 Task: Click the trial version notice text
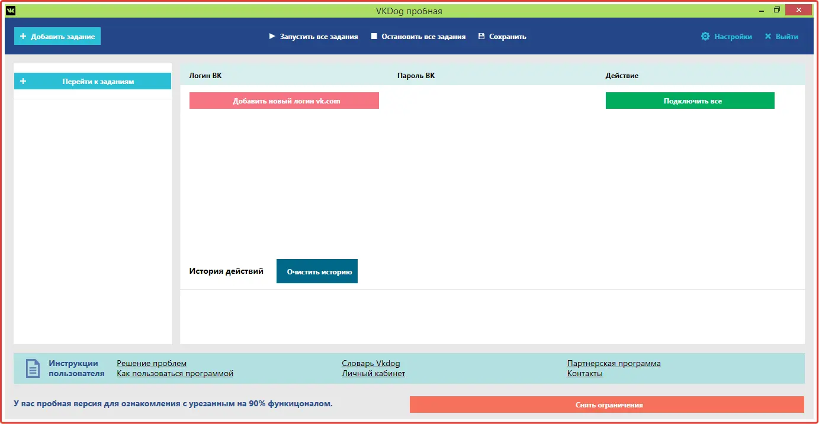coord(173,404)
